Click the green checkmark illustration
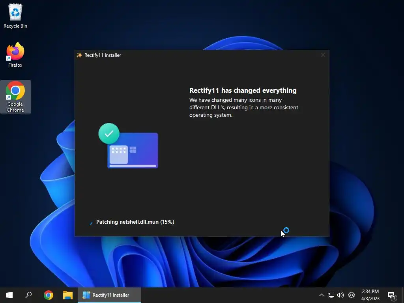This screenshot has width=404, height=303. click(x=109, y=133)
